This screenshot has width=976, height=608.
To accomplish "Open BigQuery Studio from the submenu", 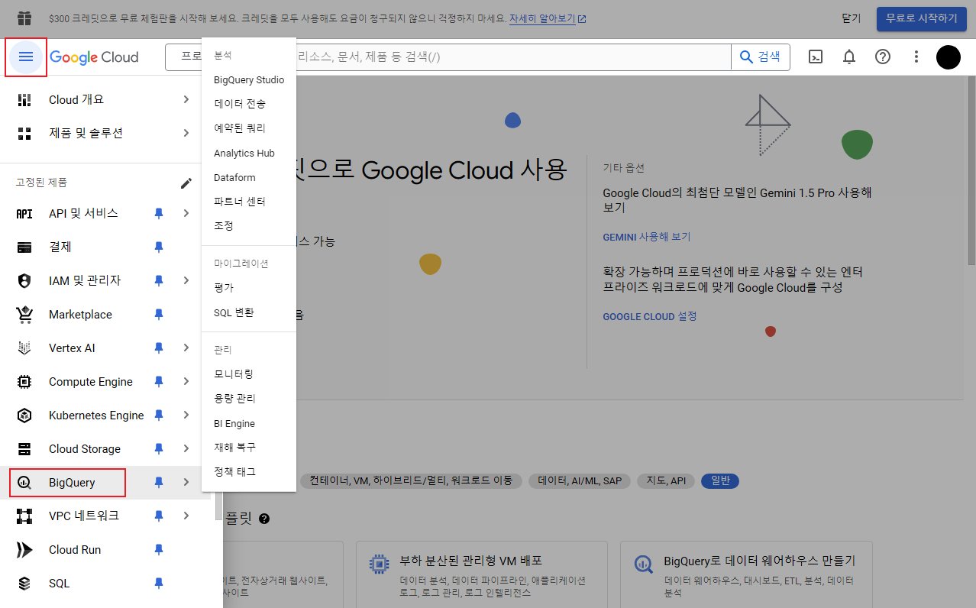I will [249, 80].
